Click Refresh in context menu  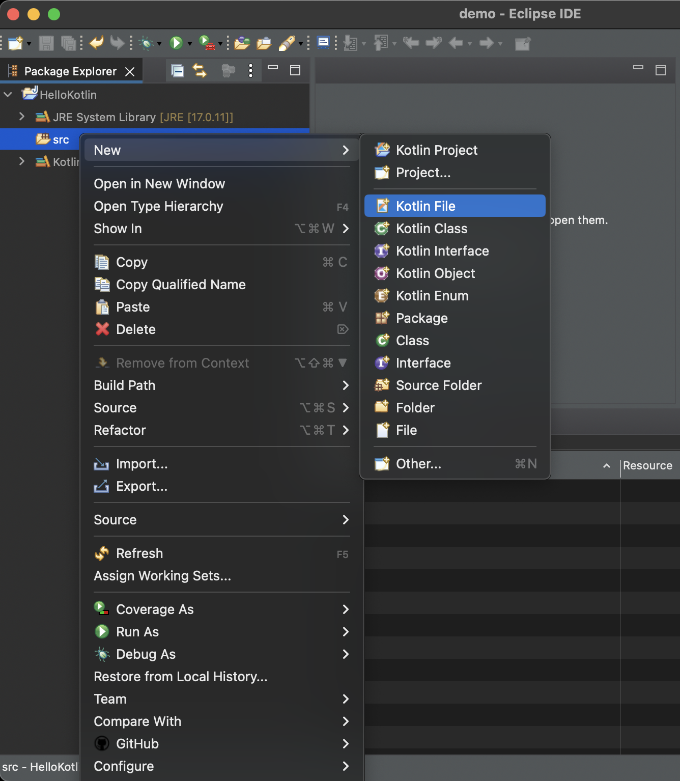click(222, 553)
